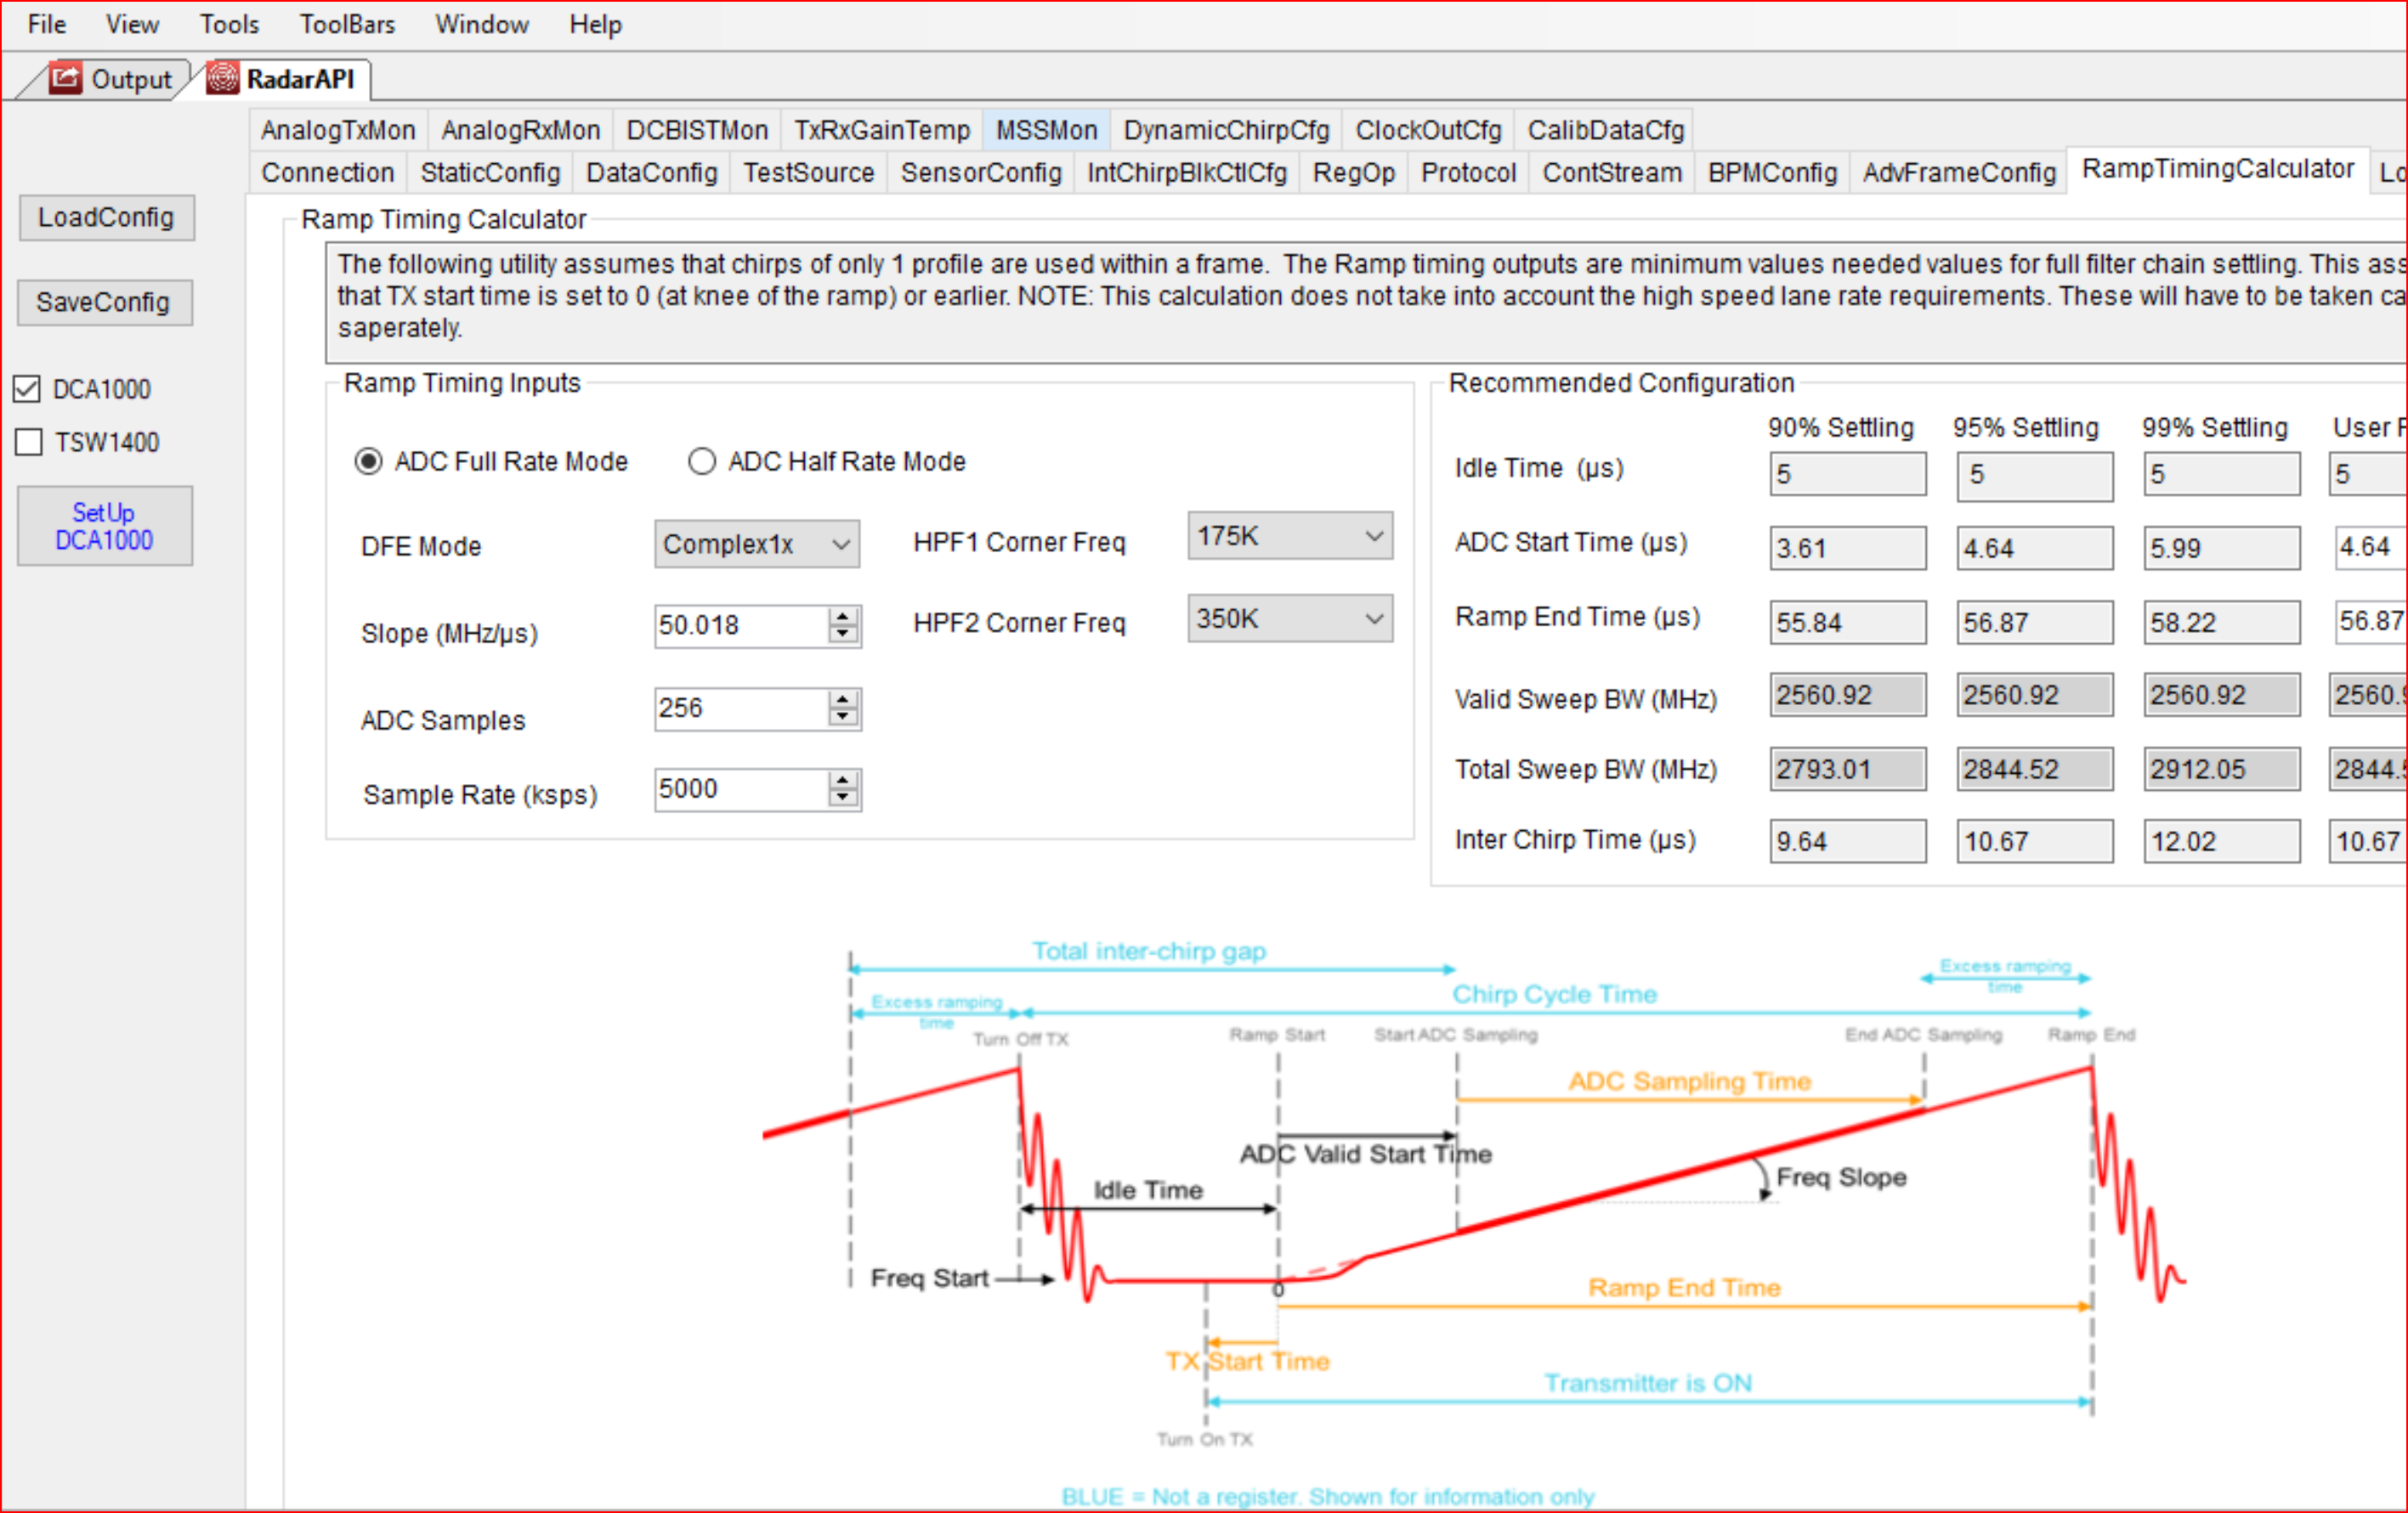The width and height of the screenshot is (2408, 1513).
Task: Switch to the SensorConfig tab
Action: pyautogui.click(x=981, y=173)
